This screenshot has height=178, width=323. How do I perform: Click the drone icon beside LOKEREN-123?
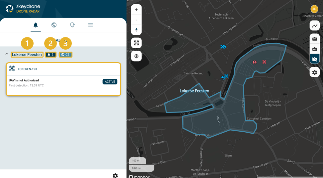coord(12,68)
